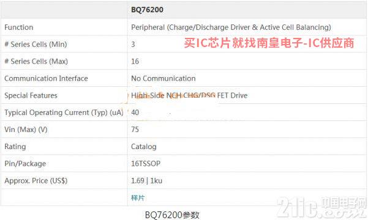This screenshot has width=368, height=220.
Task: Click the BQ76200参数 caption below table
Action: coord(172,215)
